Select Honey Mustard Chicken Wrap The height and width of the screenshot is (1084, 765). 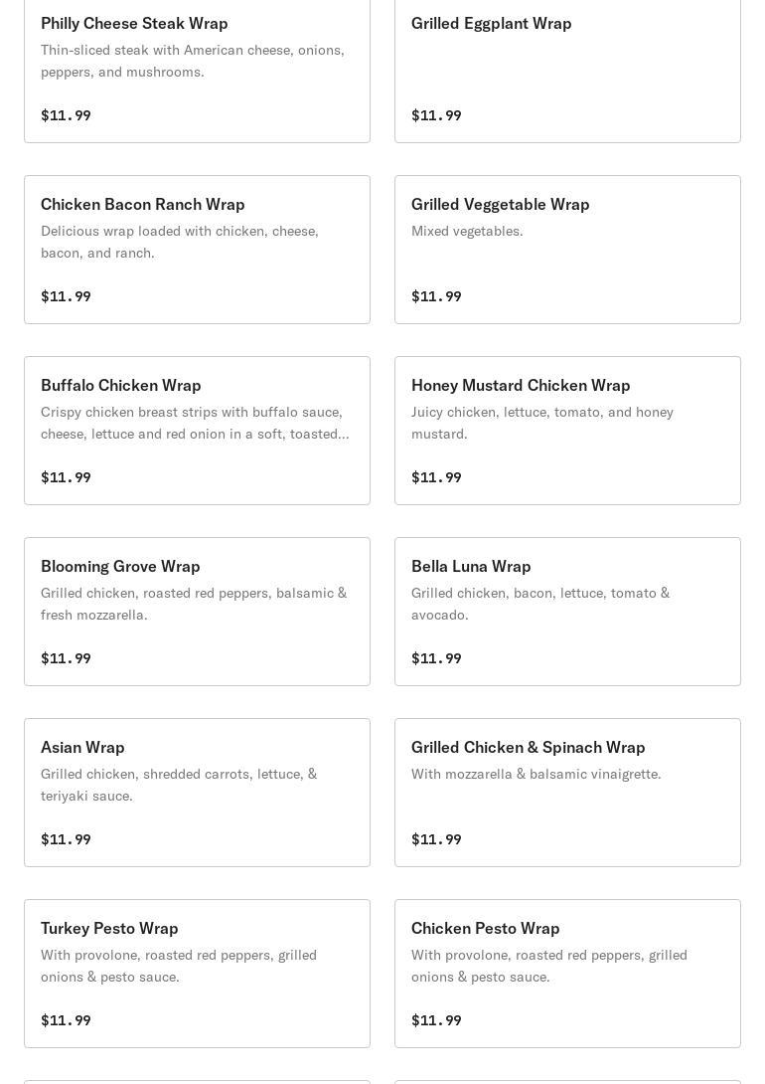point(567,431)
